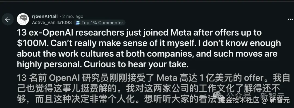Click the English post title starting '13 ex-OpenAI'
Viewport: 294px width, 108px height.
(149, 49)
